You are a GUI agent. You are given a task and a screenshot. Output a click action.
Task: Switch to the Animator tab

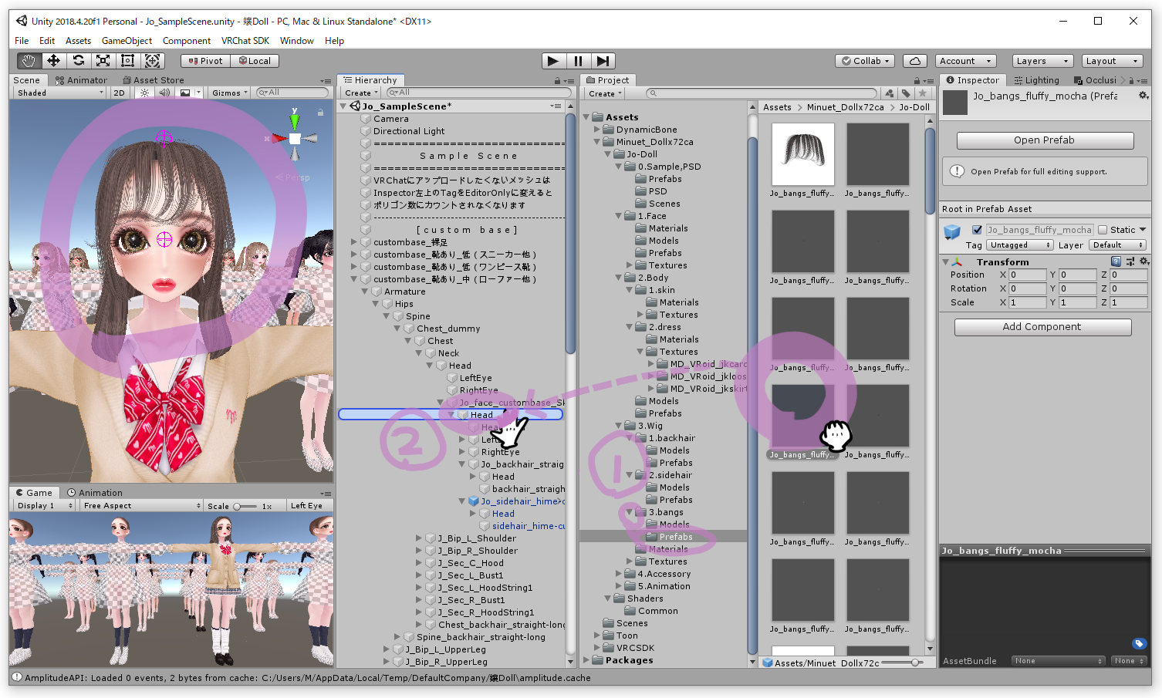[x=81, y=80]
